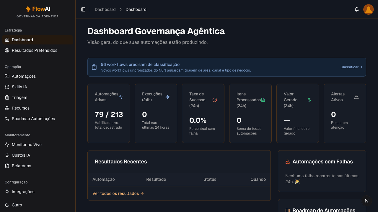Open the notifications bell
Screen dimensions: 378x212
coord(357,9)
